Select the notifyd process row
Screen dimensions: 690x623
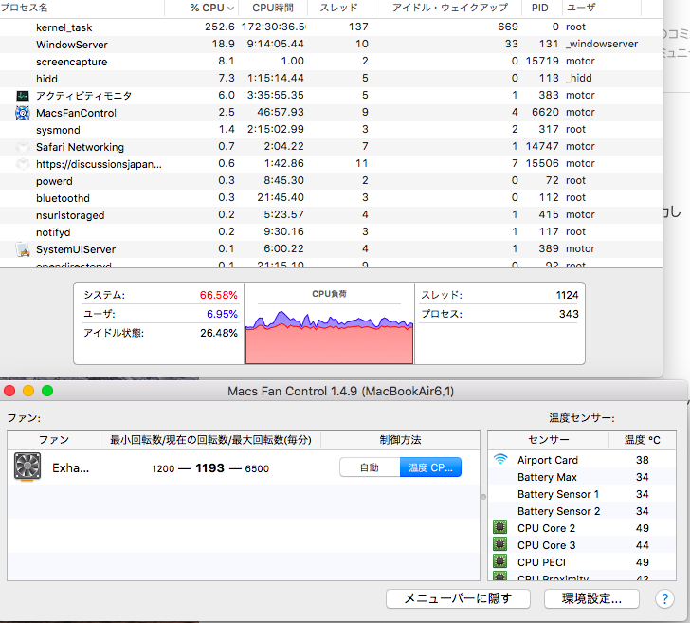331,231
